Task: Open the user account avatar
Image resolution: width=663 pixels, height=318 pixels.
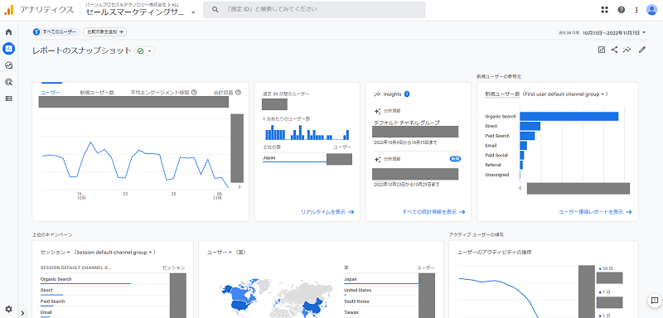Action: (x=651, y=10)
